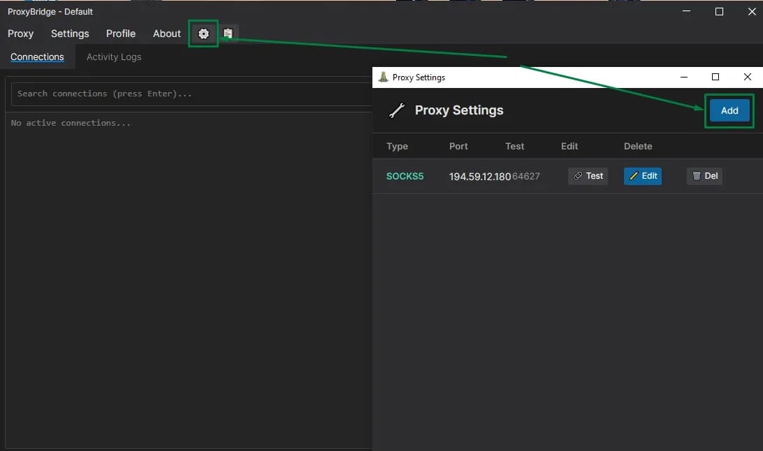763x451 pixels.
Task: Select the 194.59.12.180 address text
Action: (480, 177)
